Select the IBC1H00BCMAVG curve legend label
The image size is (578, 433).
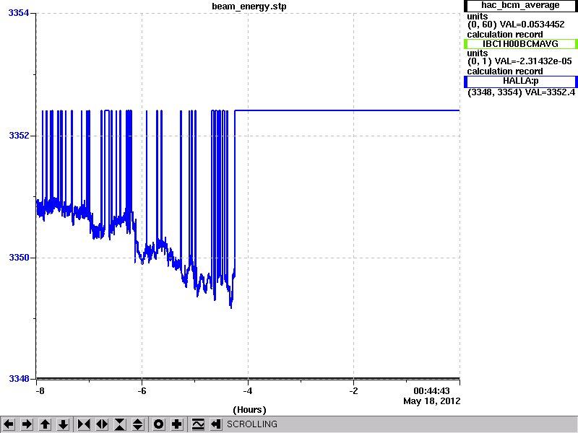point(520,44)
